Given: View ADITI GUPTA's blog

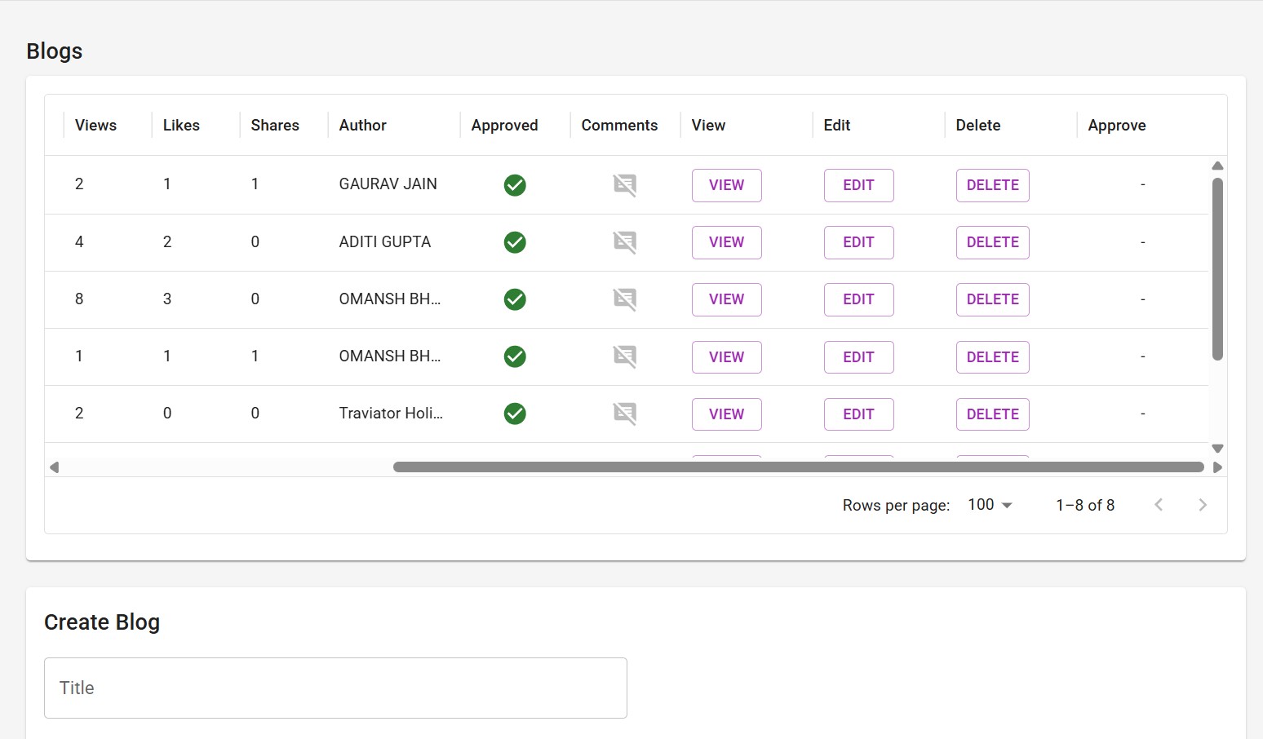Looking at the screenshot, I should [727, 242].
